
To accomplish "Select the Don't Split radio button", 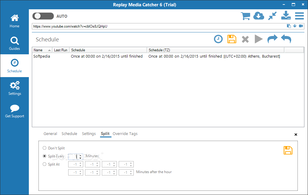I will click(x=44, y=148).
